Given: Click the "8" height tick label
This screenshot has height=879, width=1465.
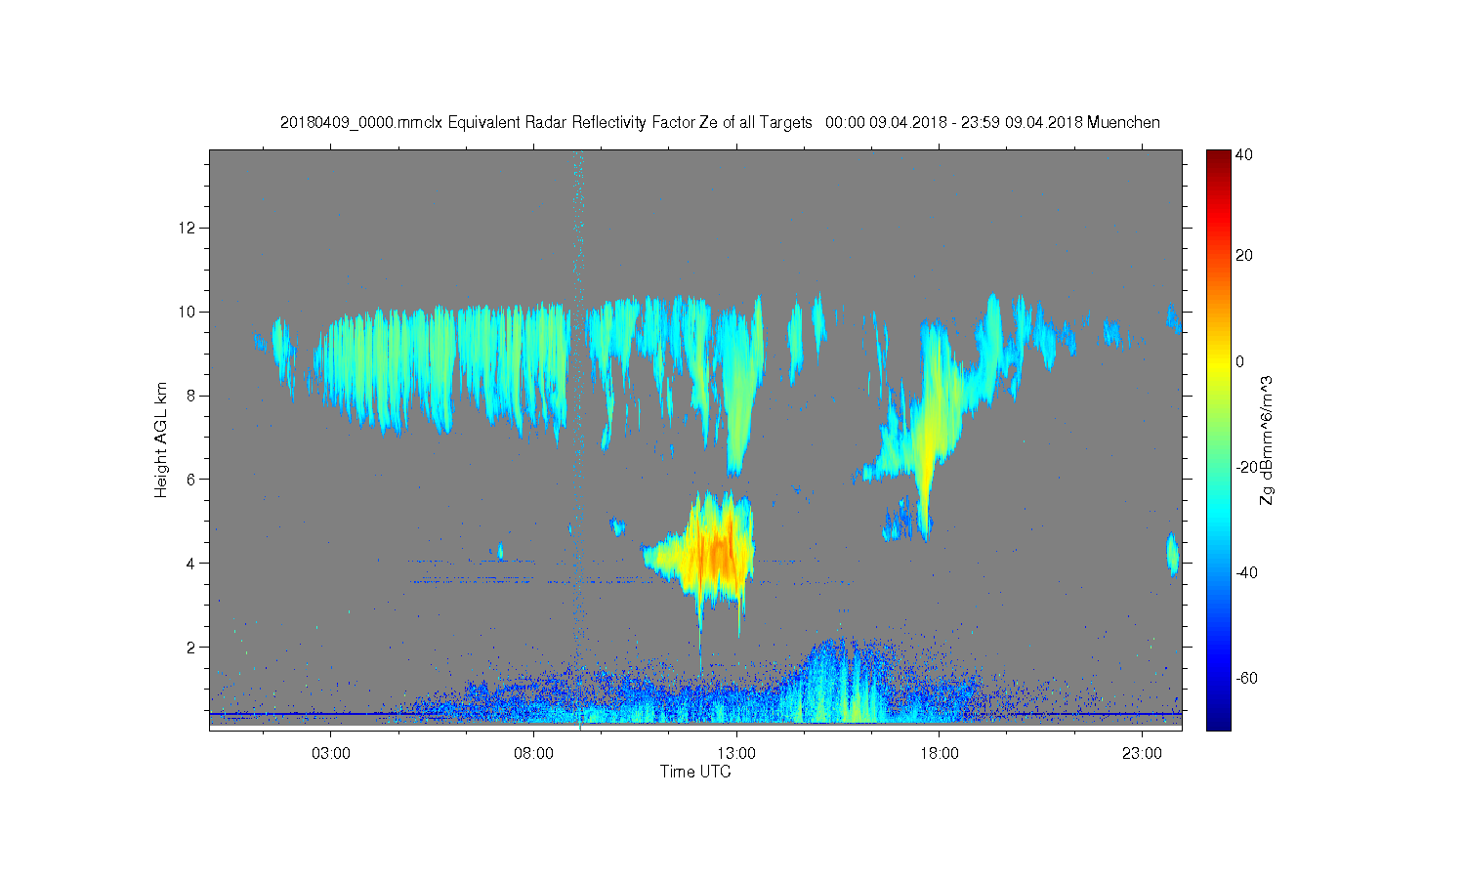Looking at the screenshot, I should tap(193, 396).
